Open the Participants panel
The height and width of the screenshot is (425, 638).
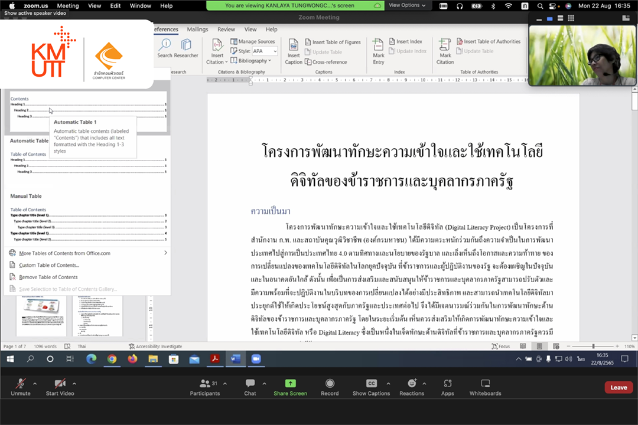click(204, 387)
